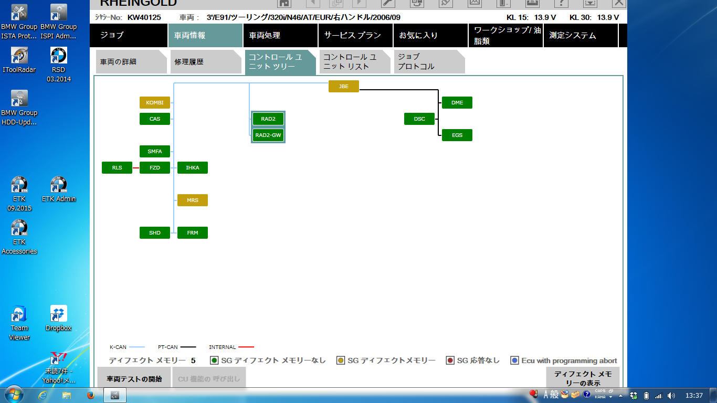The image size is (717, 403).
Task: Click the ディフェクト メモリーの表示 button
Action: pyautogui.click(x=583, y=378)
